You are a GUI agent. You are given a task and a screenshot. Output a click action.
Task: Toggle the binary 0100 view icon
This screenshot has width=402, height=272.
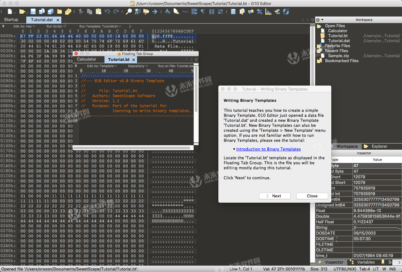click(x=221, y=12)
